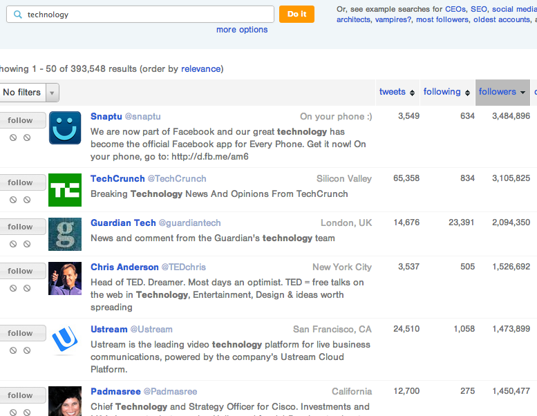The width and height of the screenshot is (537, 416).
Task: Open the social media example search
Action: pos(514,9)
